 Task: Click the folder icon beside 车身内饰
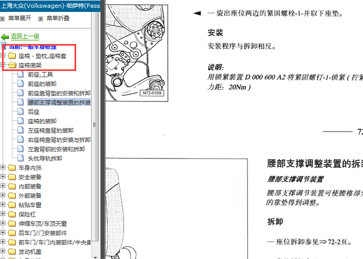pyautogui.click(x=12, y=167)
